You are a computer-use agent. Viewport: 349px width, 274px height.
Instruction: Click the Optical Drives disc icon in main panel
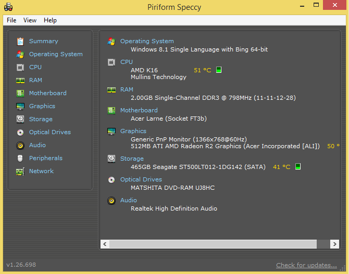[x=111, y=180]
